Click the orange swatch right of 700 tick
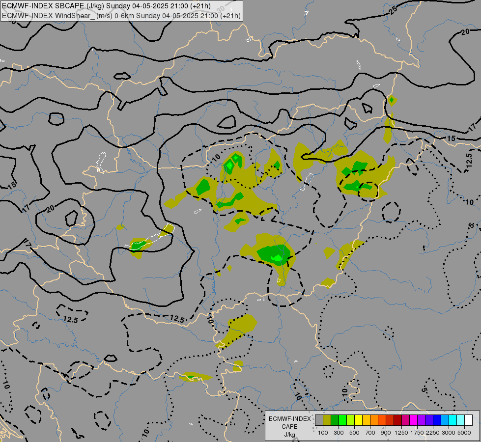Viewport: 481px width, 442px height. pyautogui.click(x=374, y=420)
